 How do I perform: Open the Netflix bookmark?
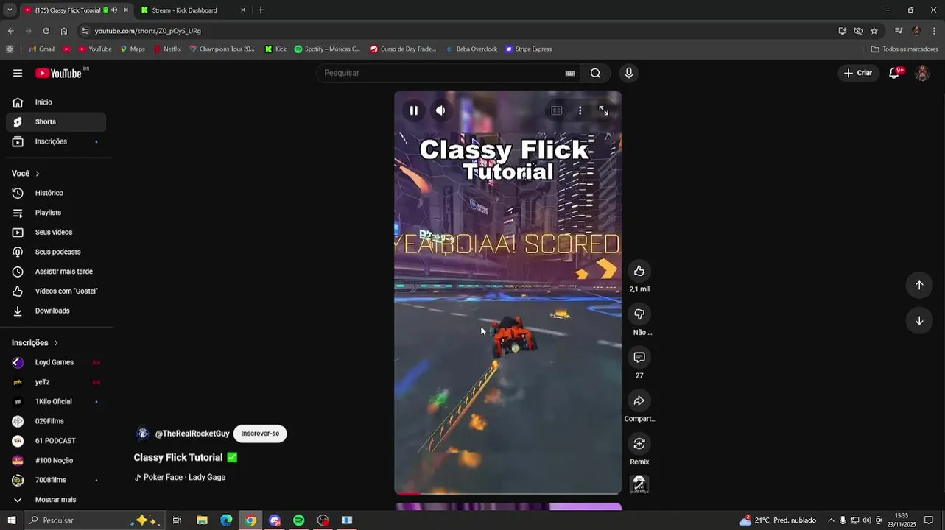[x=167, y=49]
